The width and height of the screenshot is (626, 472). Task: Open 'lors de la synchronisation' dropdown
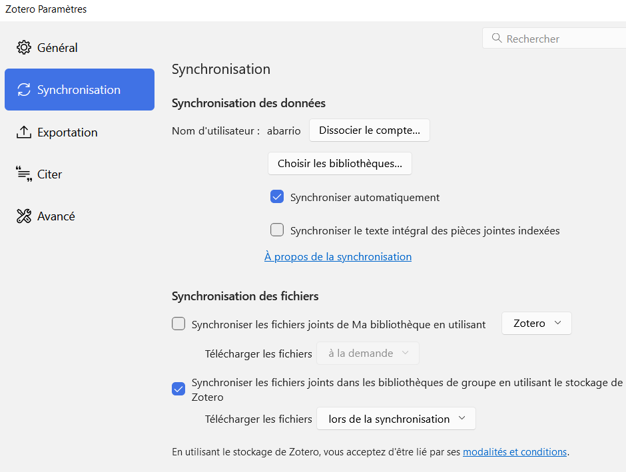click(396, 419)
